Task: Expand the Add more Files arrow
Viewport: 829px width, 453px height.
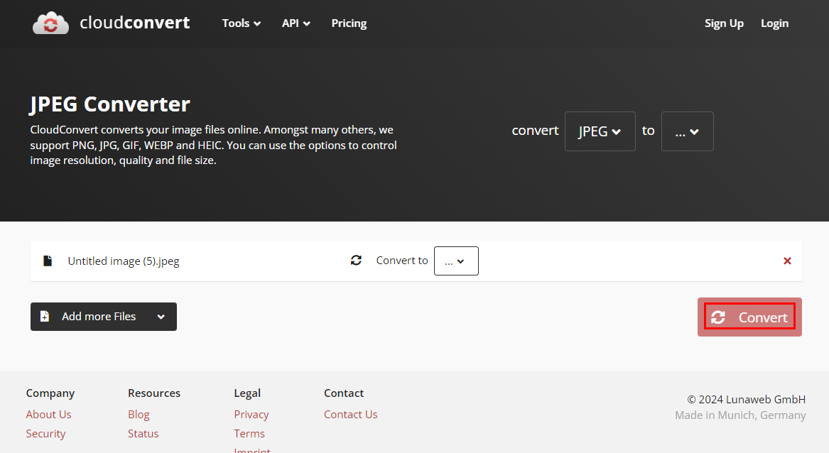Action: (x=161, y=317)
